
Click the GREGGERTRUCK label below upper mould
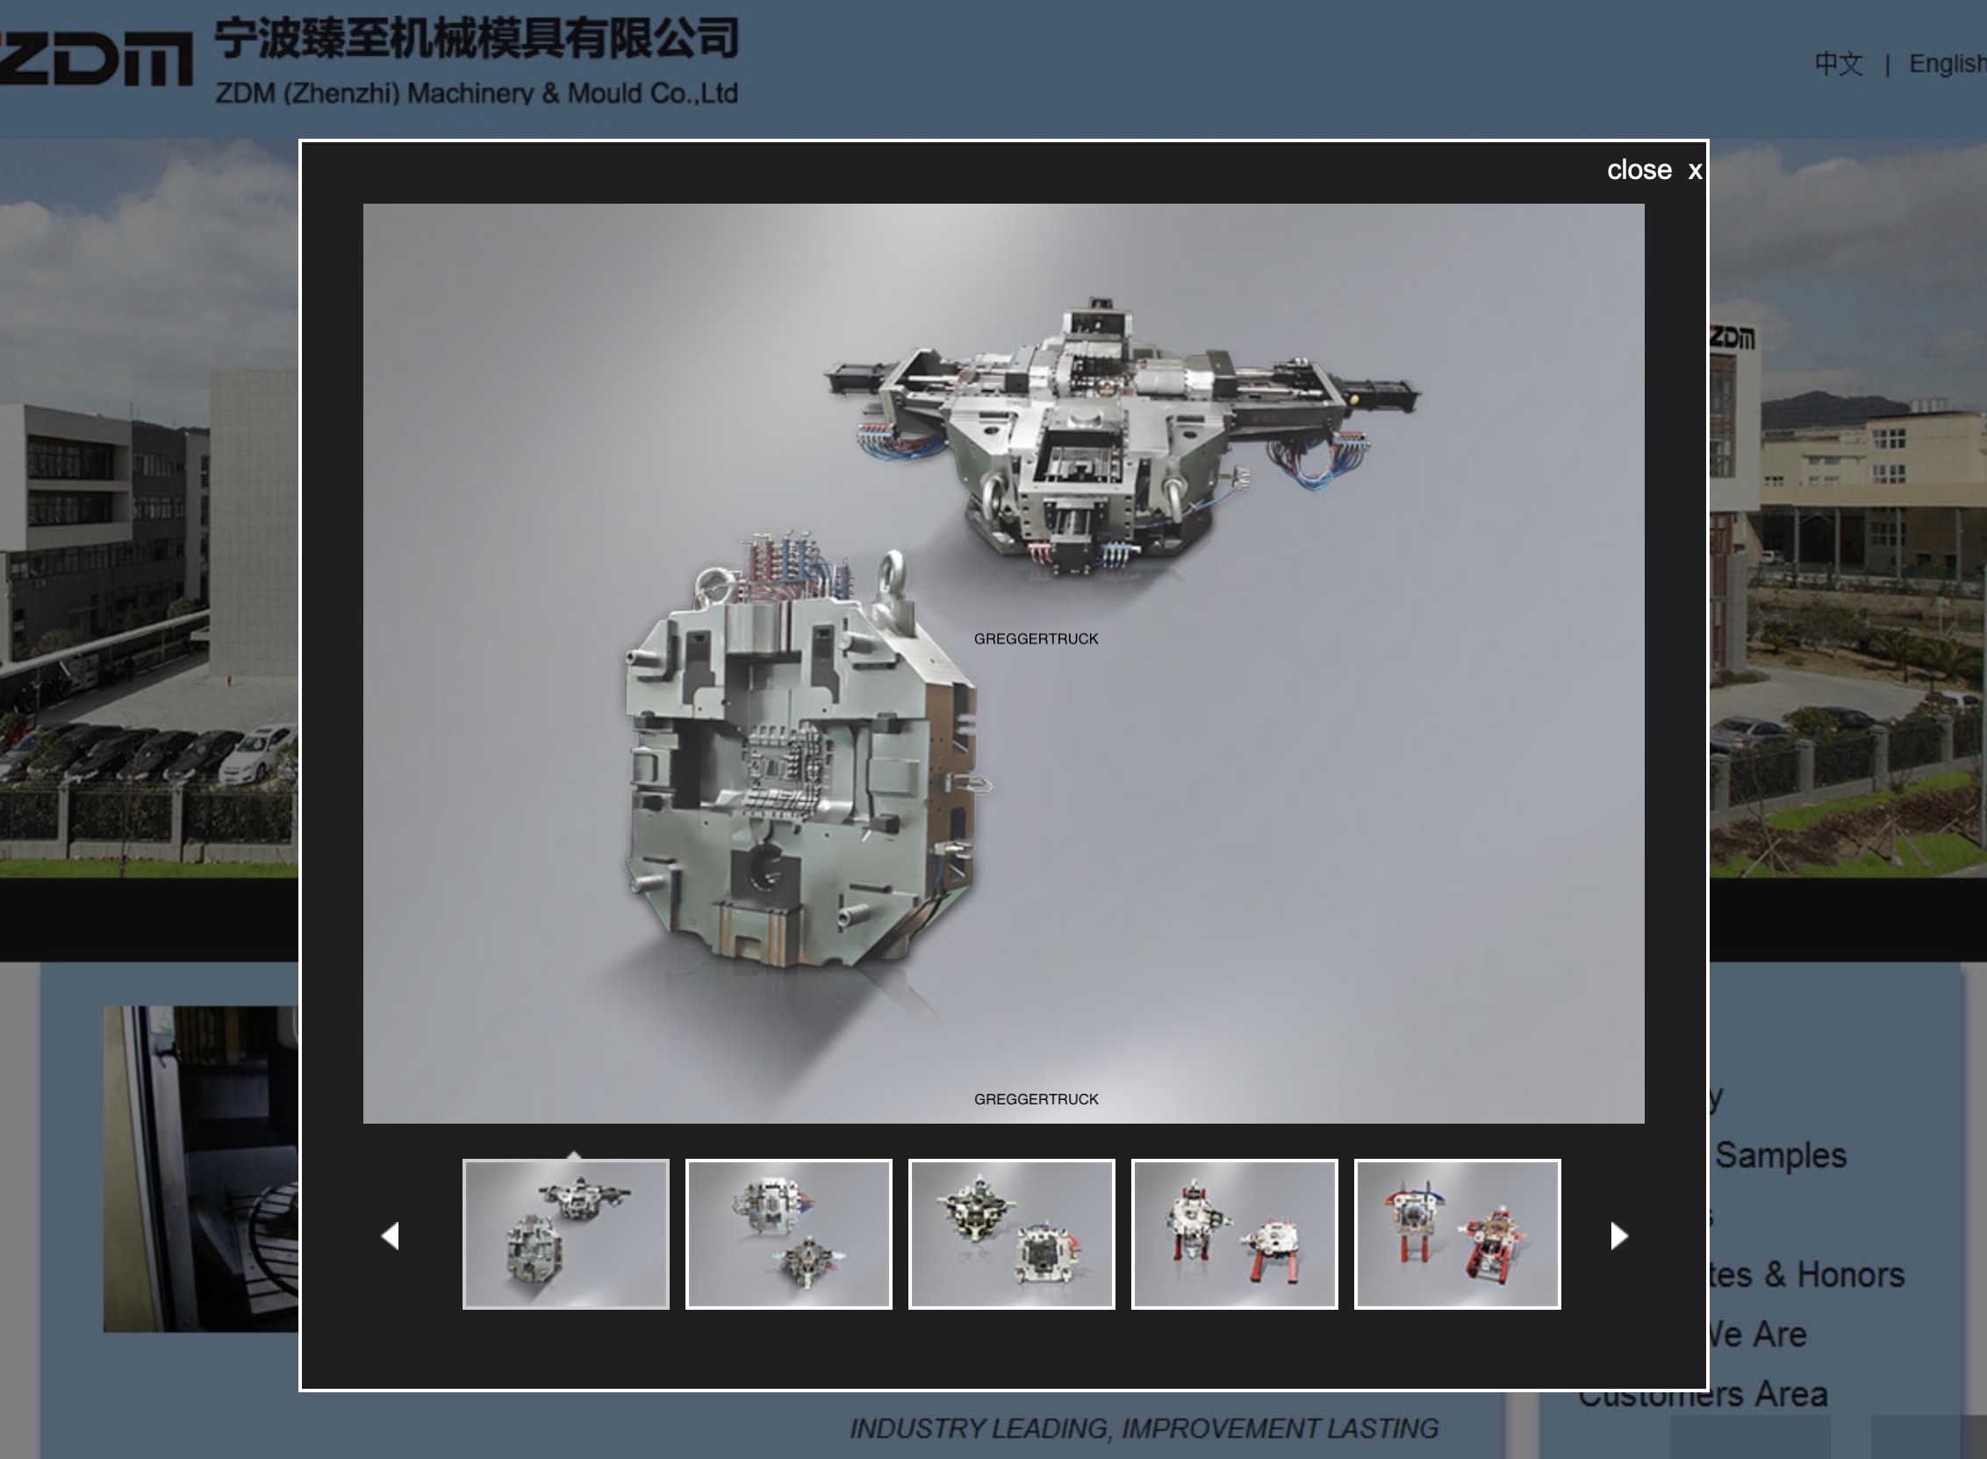pos(1037,638)
